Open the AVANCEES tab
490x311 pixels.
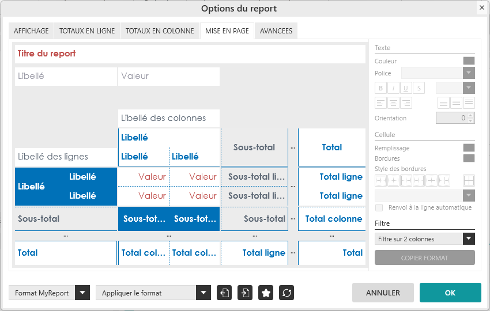[276, 31]
